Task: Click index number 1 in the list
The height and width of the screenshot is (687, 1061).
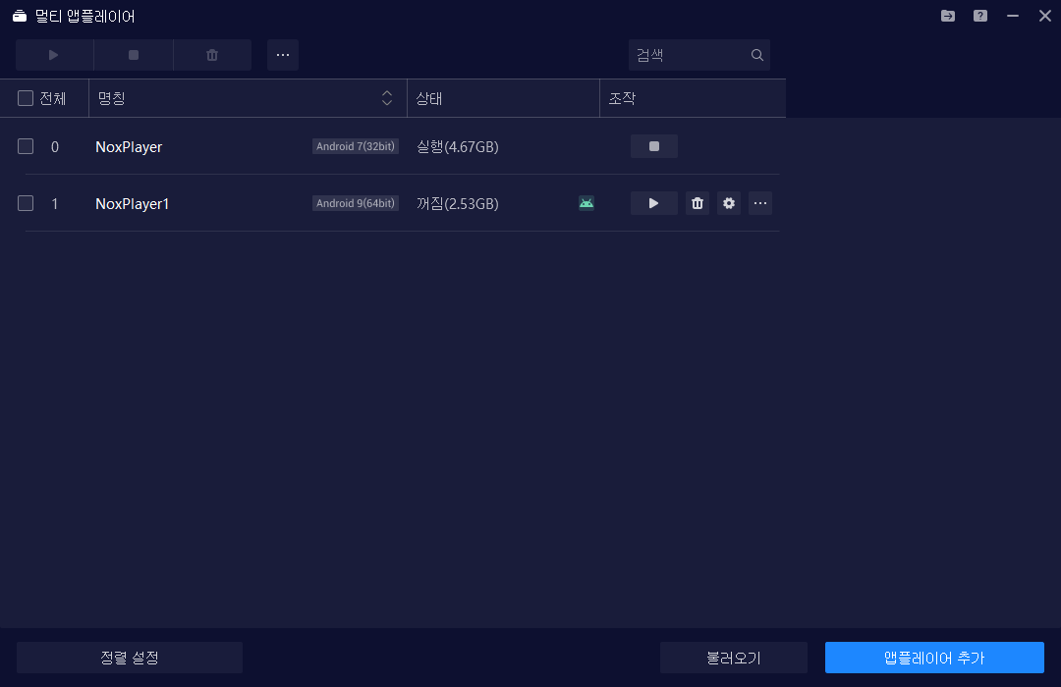Action: [55, 203]
